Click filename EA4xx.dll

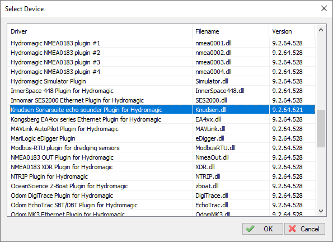point(208,119)
